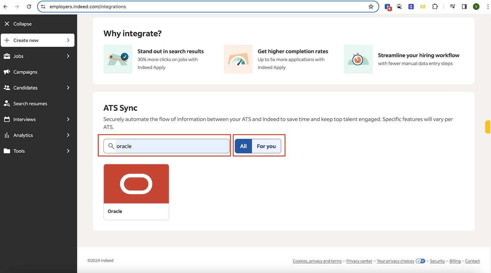The image size is (491, 273).
Task: Open the Privacy center link
Action: 359,261
